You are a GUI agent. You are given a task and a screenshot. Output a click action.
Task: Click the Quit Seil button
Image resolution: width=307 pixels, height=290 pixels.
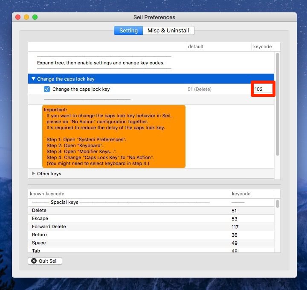click(x=45, y=261)
